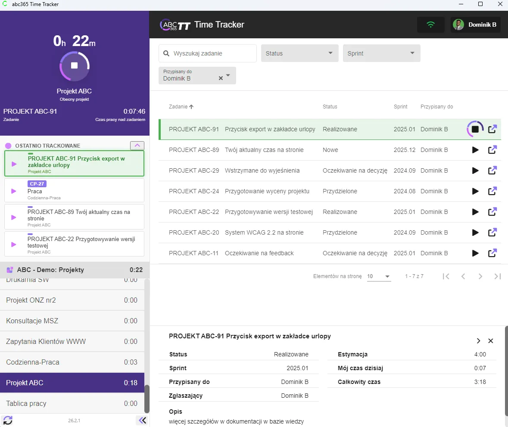Stop tracking on the highlighted PROJEKT ABC-91 row
This screenshot has width=508, height=427.
[474, 129]
